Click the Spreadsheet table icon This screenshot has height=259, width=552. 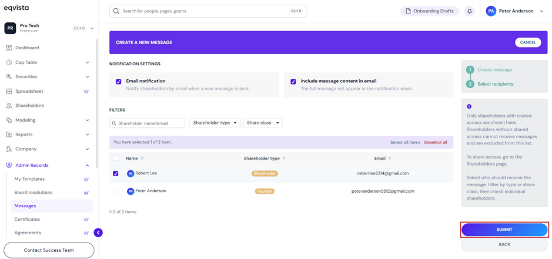9,91
